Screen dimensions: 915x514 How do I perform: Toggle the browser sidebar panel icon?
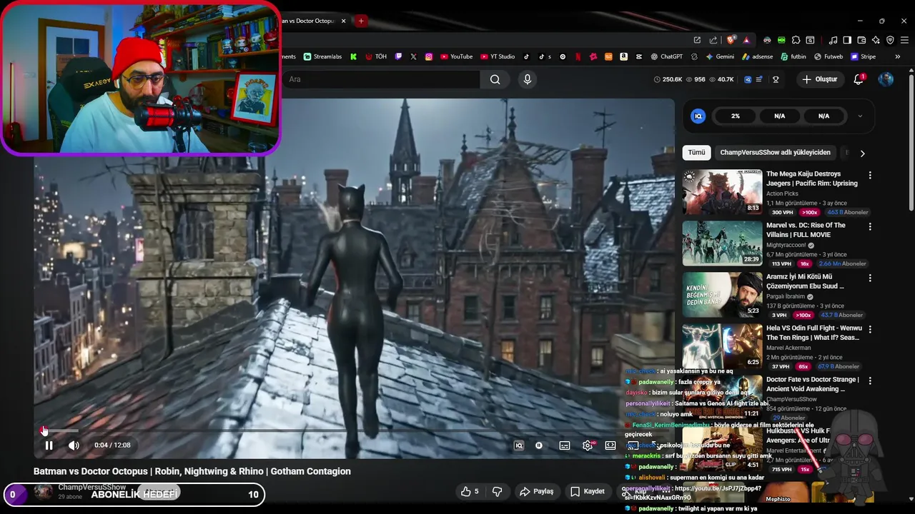[847, 40]
